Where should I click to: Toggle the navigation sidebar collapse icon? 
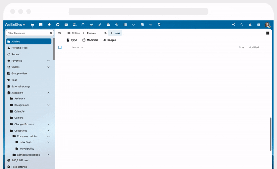(x=59, y=33)
